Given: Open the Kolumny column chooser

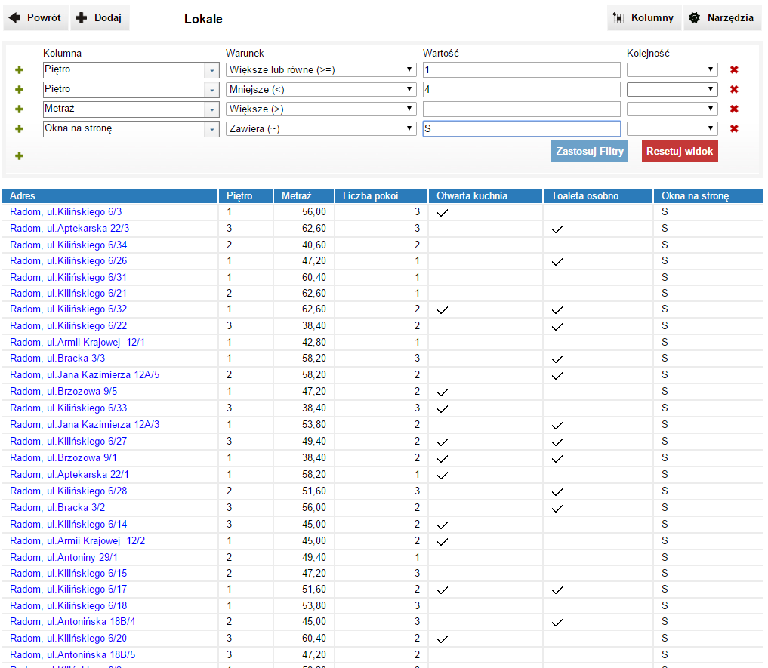Looking at the screenshot, I should click(643, 18).
